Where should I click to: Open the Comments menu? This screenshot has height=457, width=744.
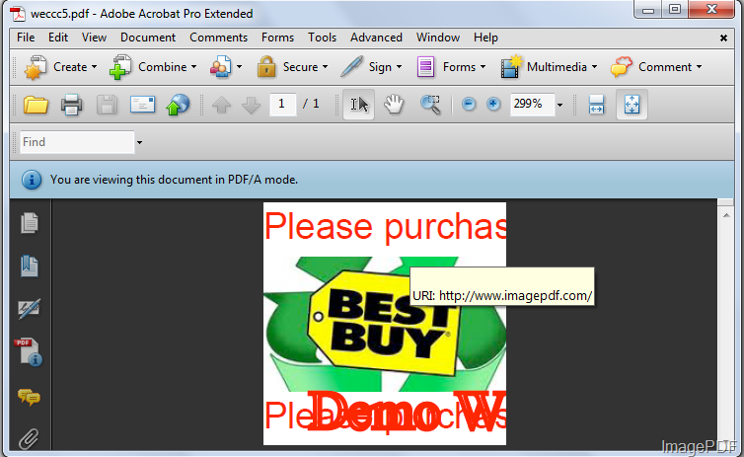(x=218, y=38)
